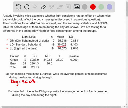Click the Error MS value 96.0
128x108 pixels.
pyautogui.click(x=49, y=63)
